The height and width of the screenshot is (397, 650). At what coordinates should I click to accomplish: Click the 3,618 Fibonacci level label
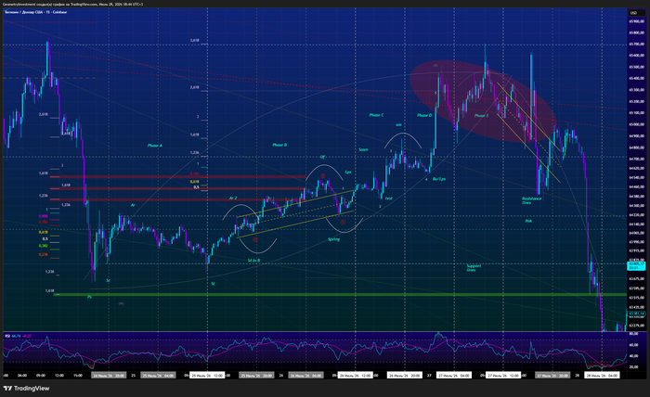click(194, 41)
